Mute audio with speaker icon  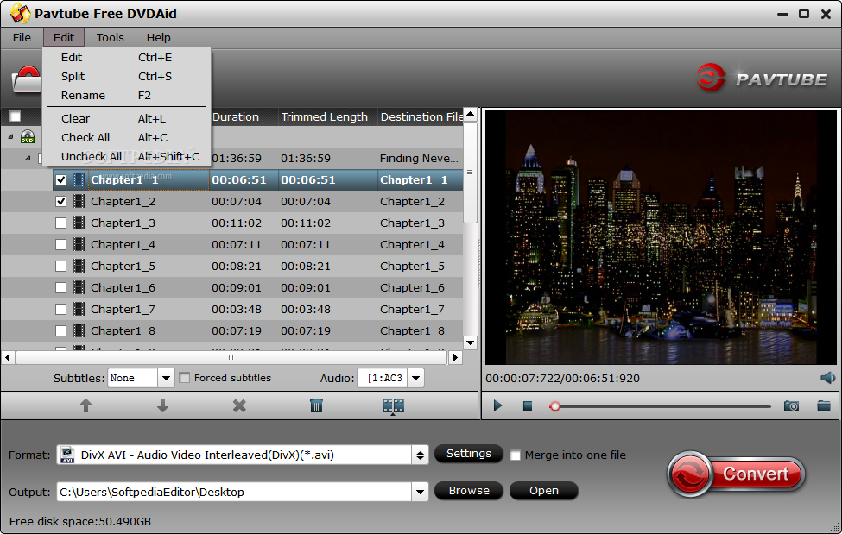click(x=827, y=378)
